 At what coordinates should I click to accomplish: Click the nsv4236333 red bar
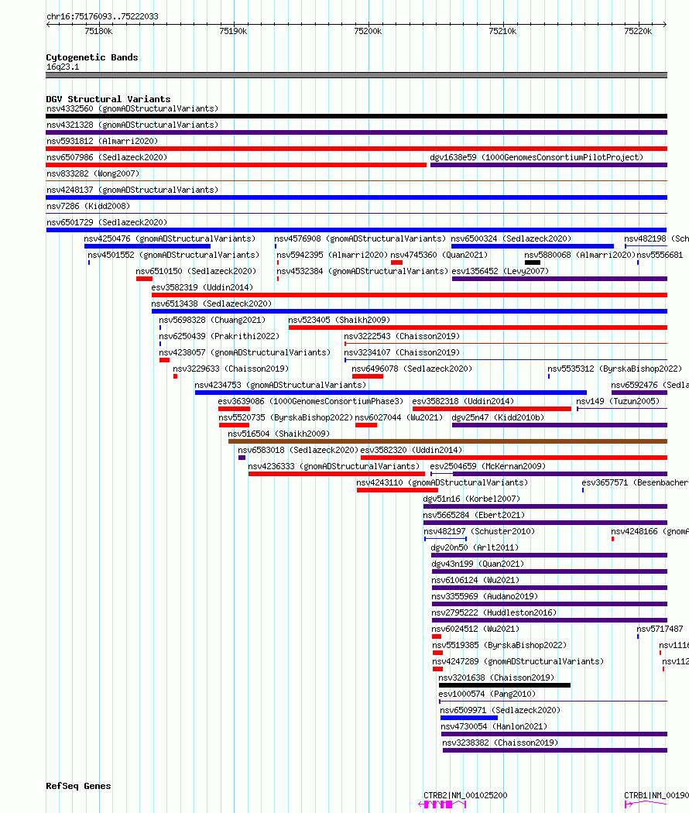click(337, 474)
